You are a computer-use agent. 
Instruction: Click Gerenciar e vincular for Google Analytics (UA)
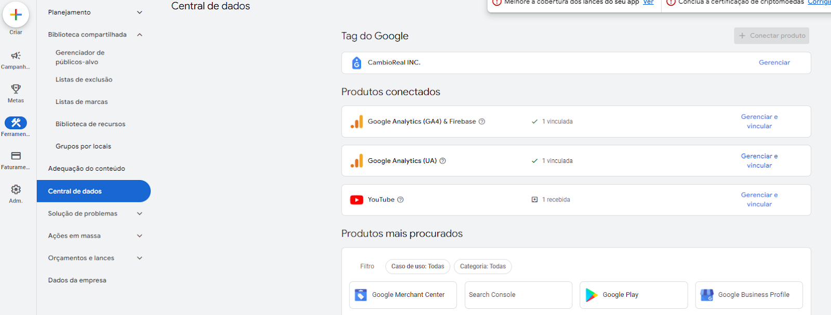click(x=759, y=161)
